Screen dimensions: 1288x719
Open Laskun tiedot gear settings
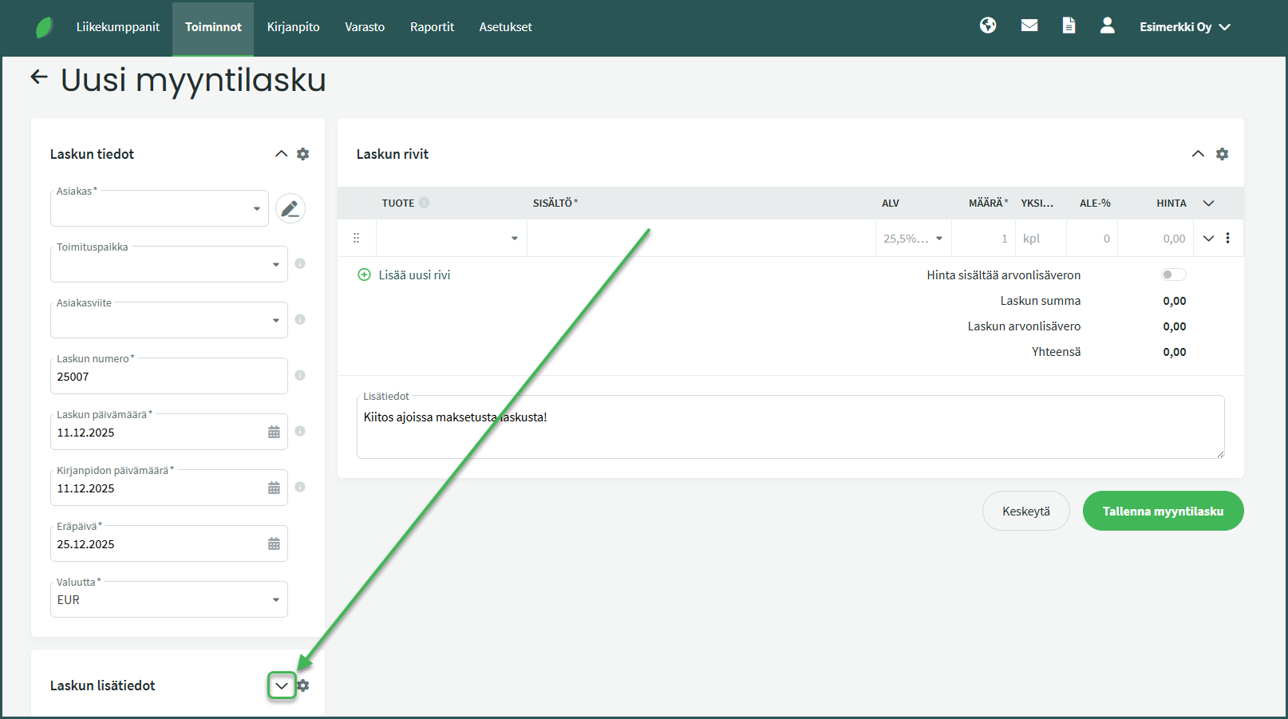303,154
